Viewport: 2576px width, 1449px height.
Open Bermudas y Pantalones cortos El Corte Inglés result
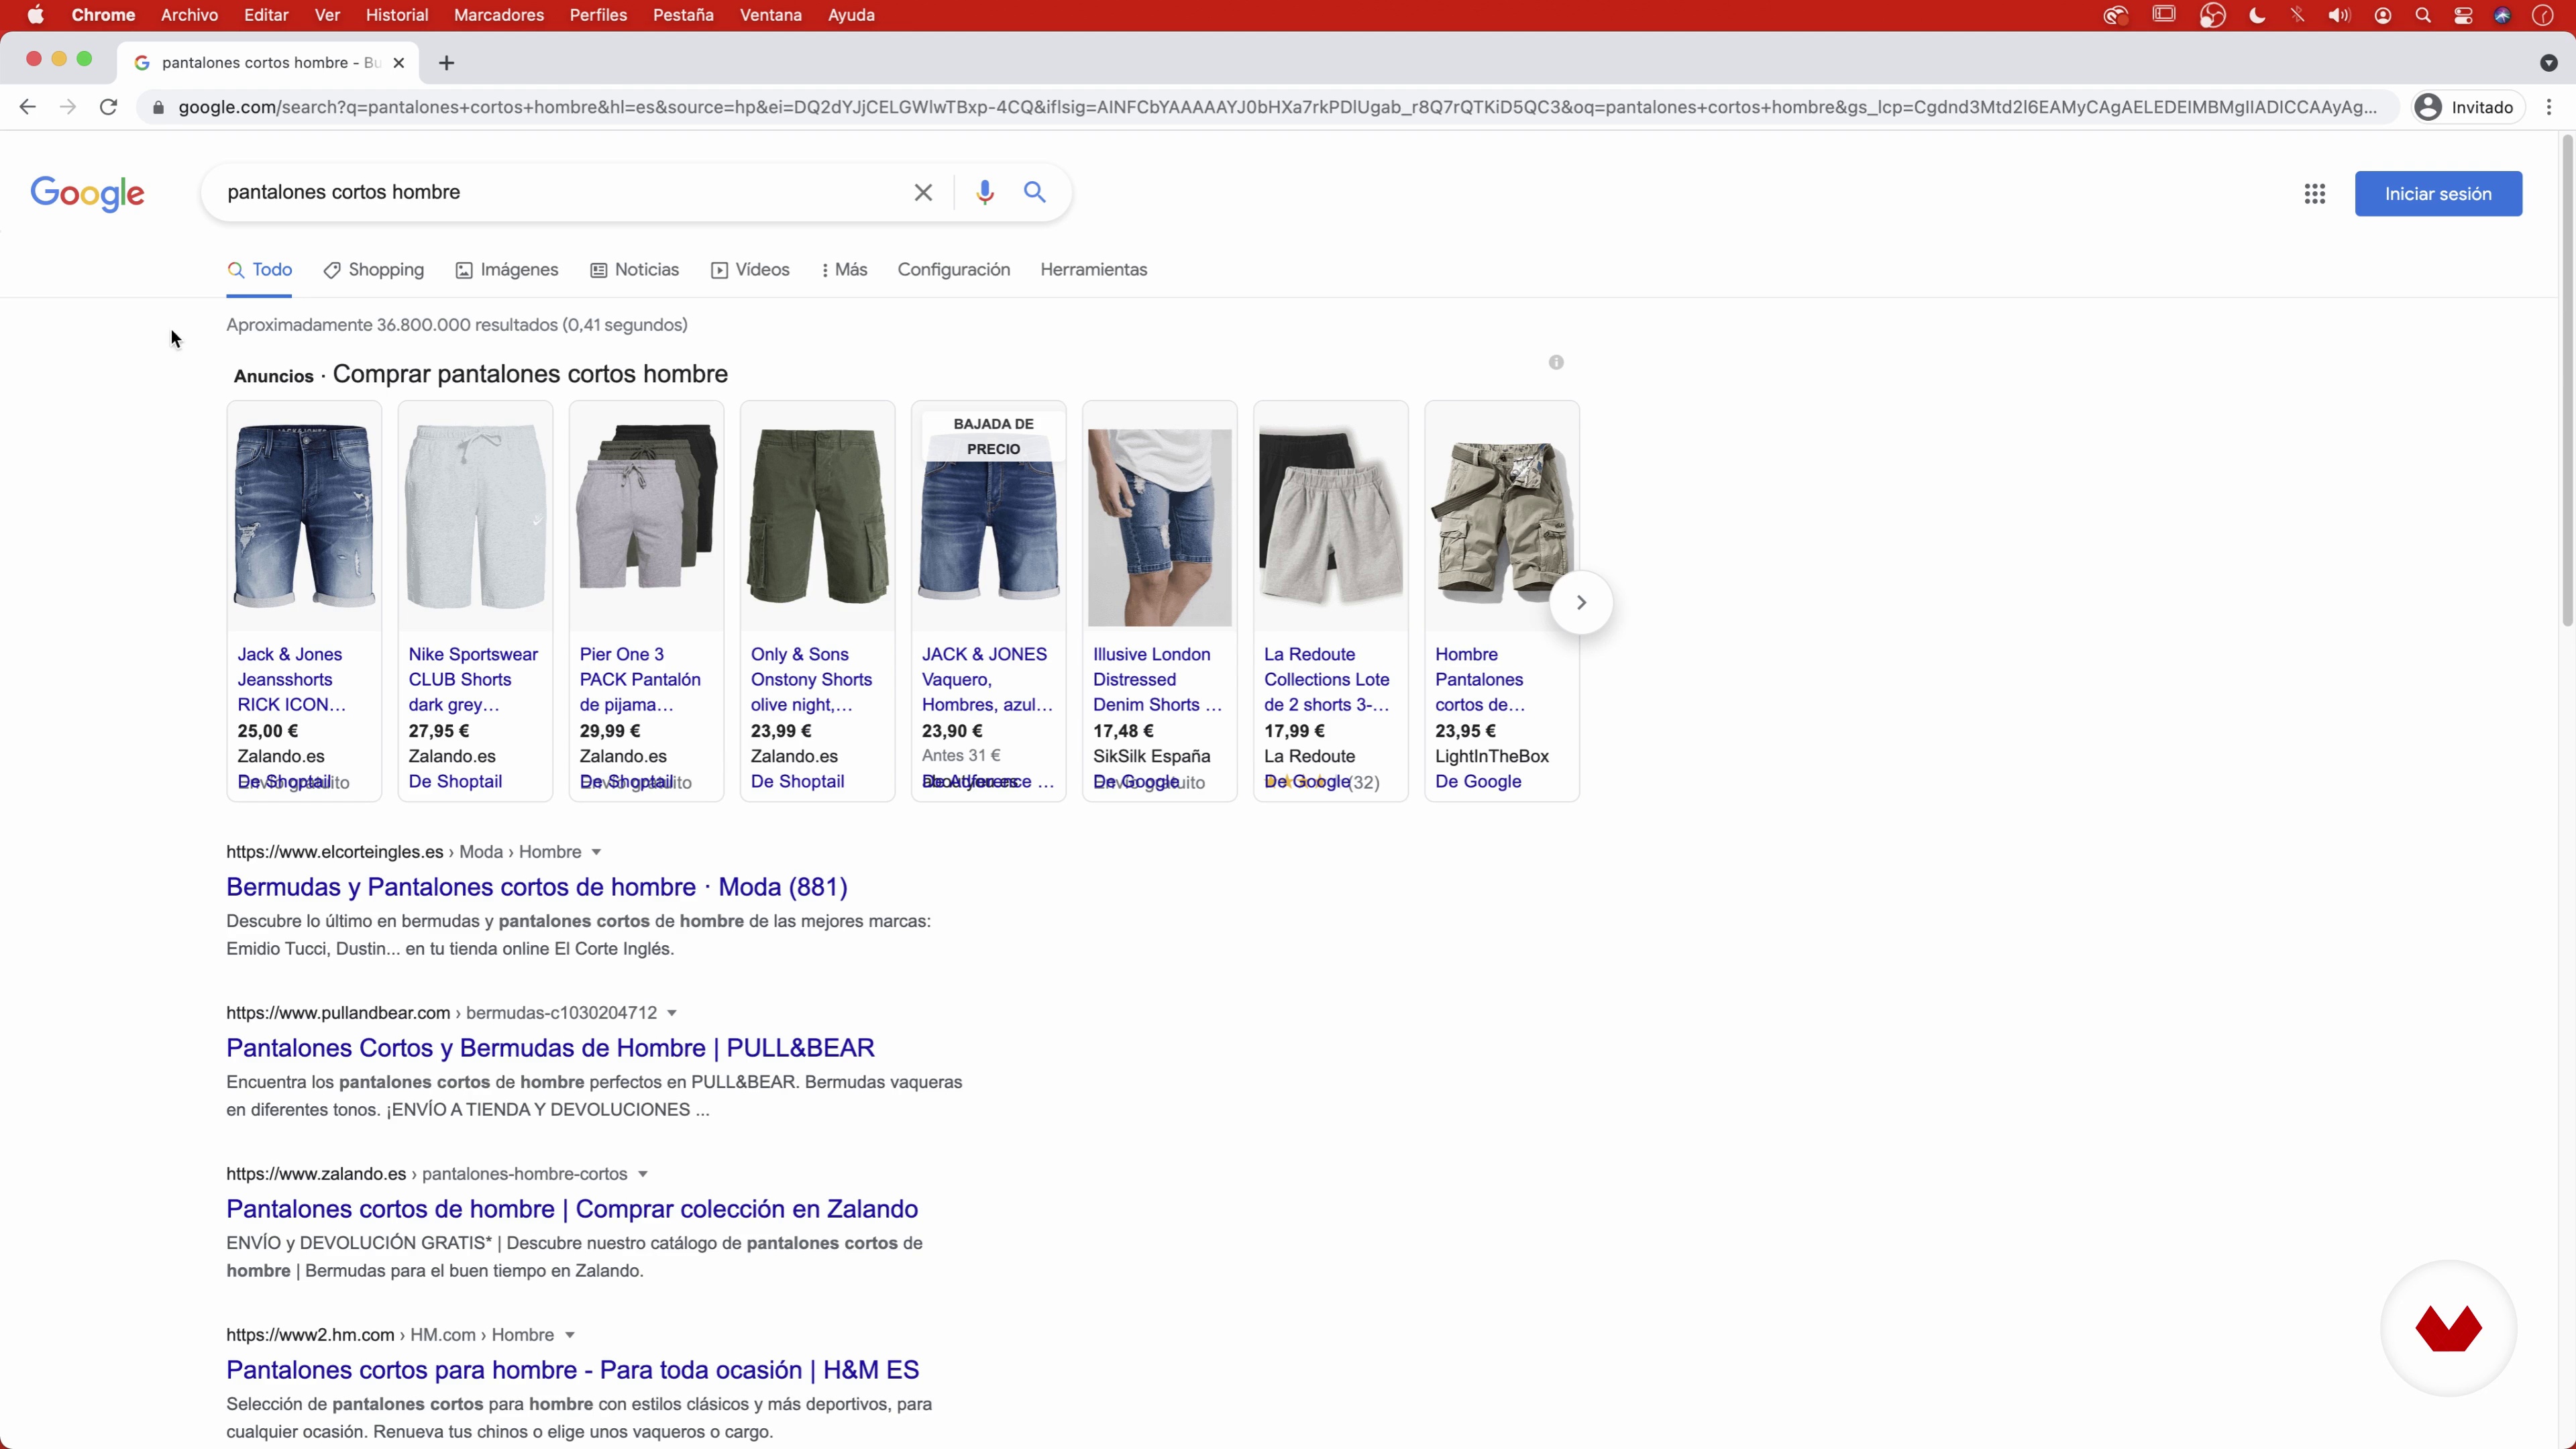537,887
